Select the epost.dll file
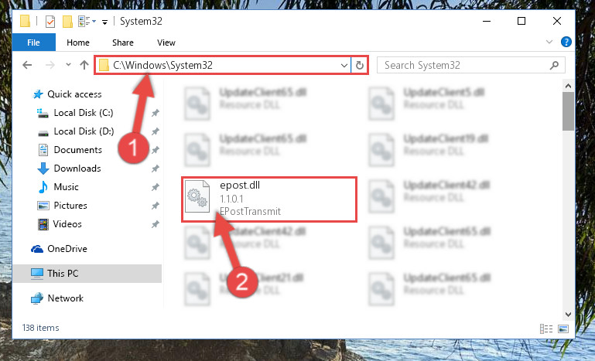 pos(269,199)
